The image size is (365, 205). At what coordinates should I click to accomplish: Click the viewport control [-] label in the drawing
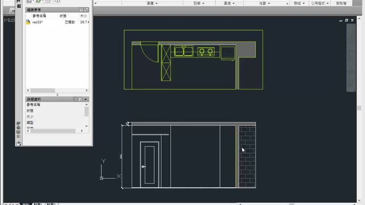pos(6,20)
